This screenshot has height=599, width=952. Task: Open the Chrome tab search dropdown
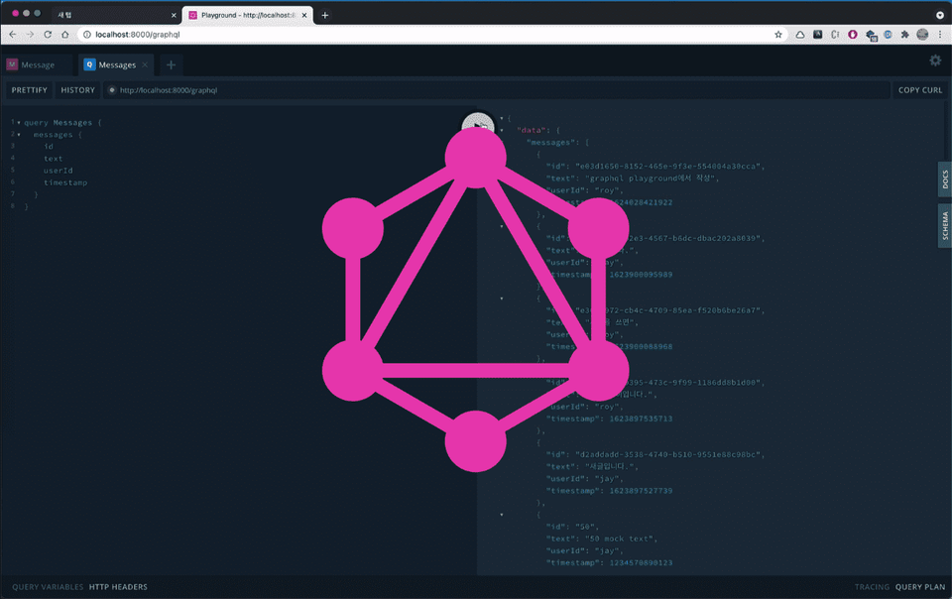tap(940, 15)
